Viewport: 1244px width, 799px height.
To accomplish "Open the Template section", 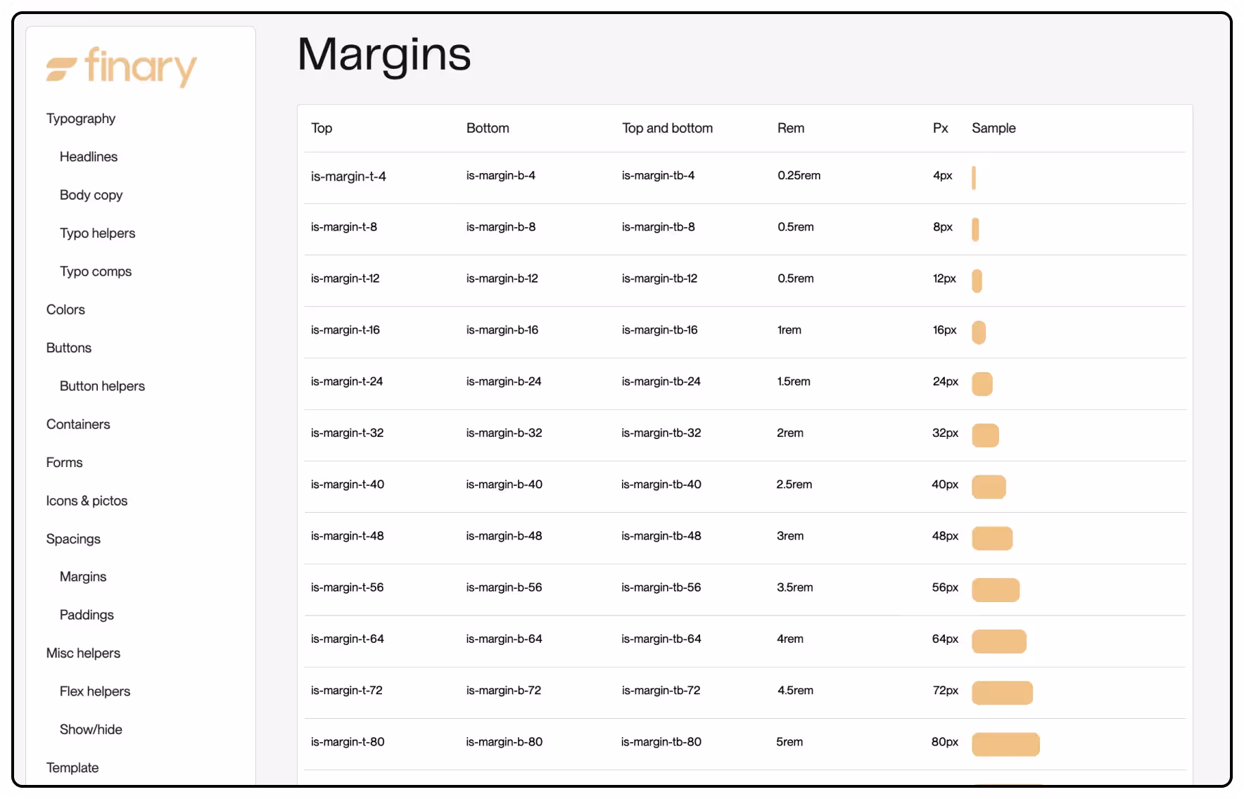I will click(x=72, y=767).
